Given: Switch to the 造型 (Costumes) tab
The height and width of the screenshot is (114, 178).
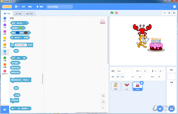Looking at the screenshot, I should pos(18,14).
